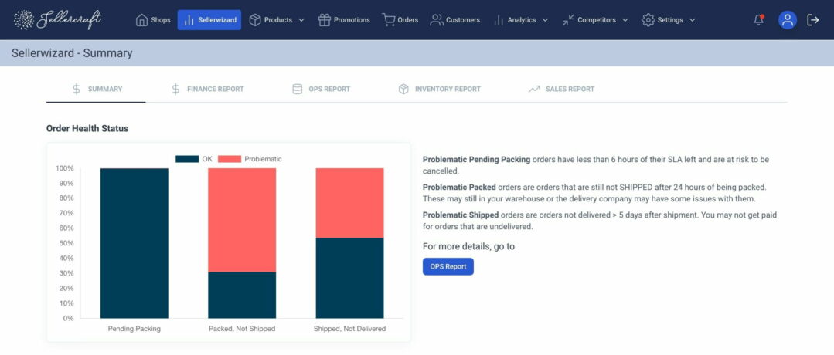Image resolution: width=834 pixels, height=355 pixels.
Task: Click the Customers people icon
Action: coord(437,20)
